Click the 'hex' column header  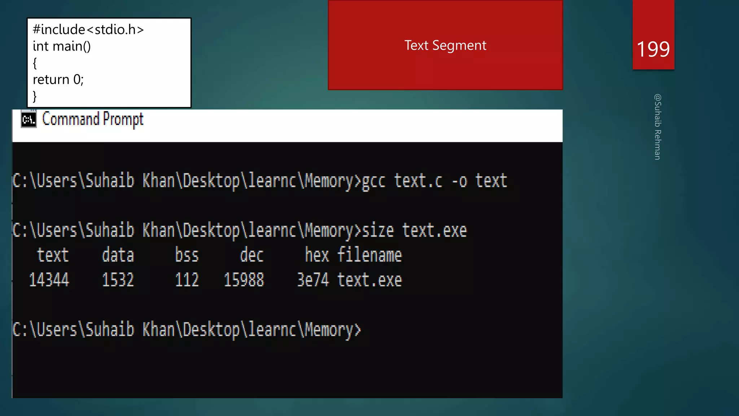(317, 255)
